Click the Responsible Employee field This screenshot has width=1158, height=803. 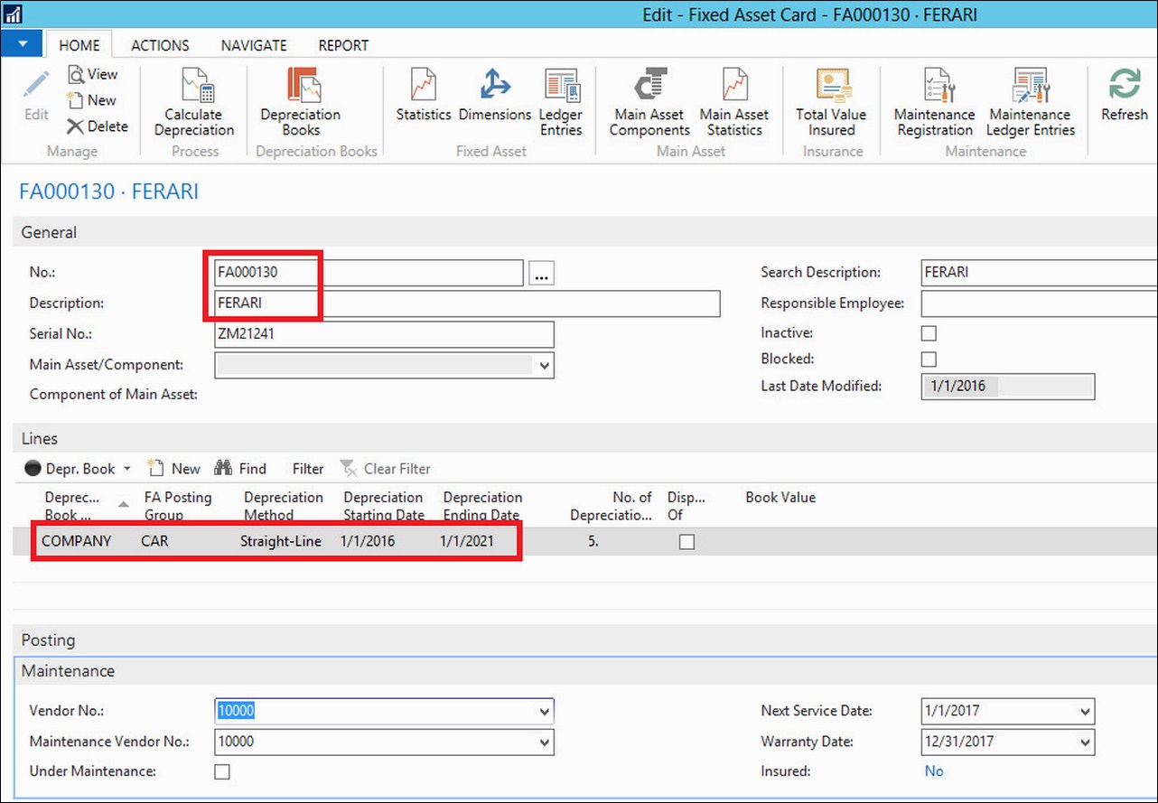(x=1039, y=303)
